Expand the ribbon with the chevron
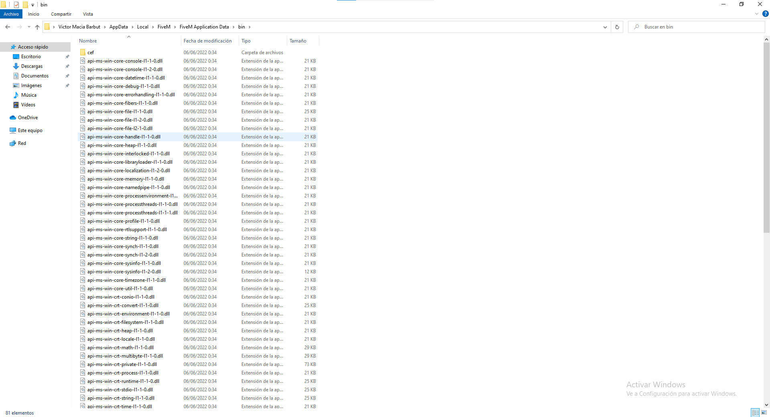770x417 pixels. tap(757, 14)
